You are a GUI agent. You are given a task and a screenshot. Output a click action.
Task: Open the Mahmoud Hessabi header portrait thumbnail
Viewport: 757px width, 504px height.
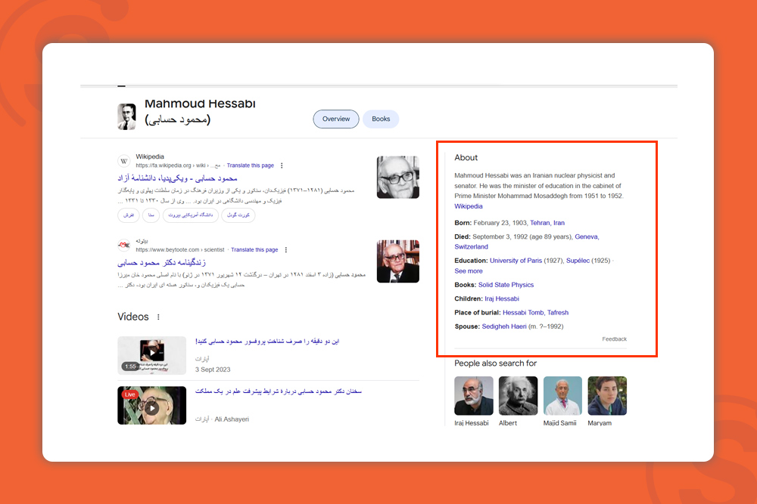[126, 116]
